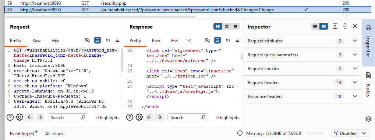The width and height of the screenshot is (375, 140).
Task: Click the history table horizontal scrollbar
Action: click(100, 17)
